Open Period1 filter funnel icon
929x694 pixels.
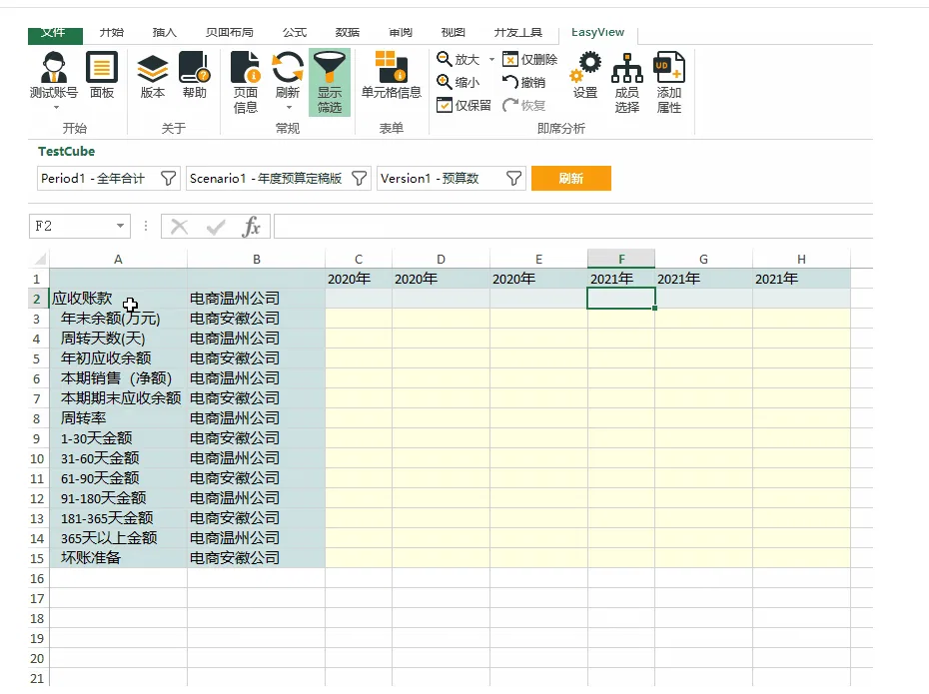[x=168, y=178]
